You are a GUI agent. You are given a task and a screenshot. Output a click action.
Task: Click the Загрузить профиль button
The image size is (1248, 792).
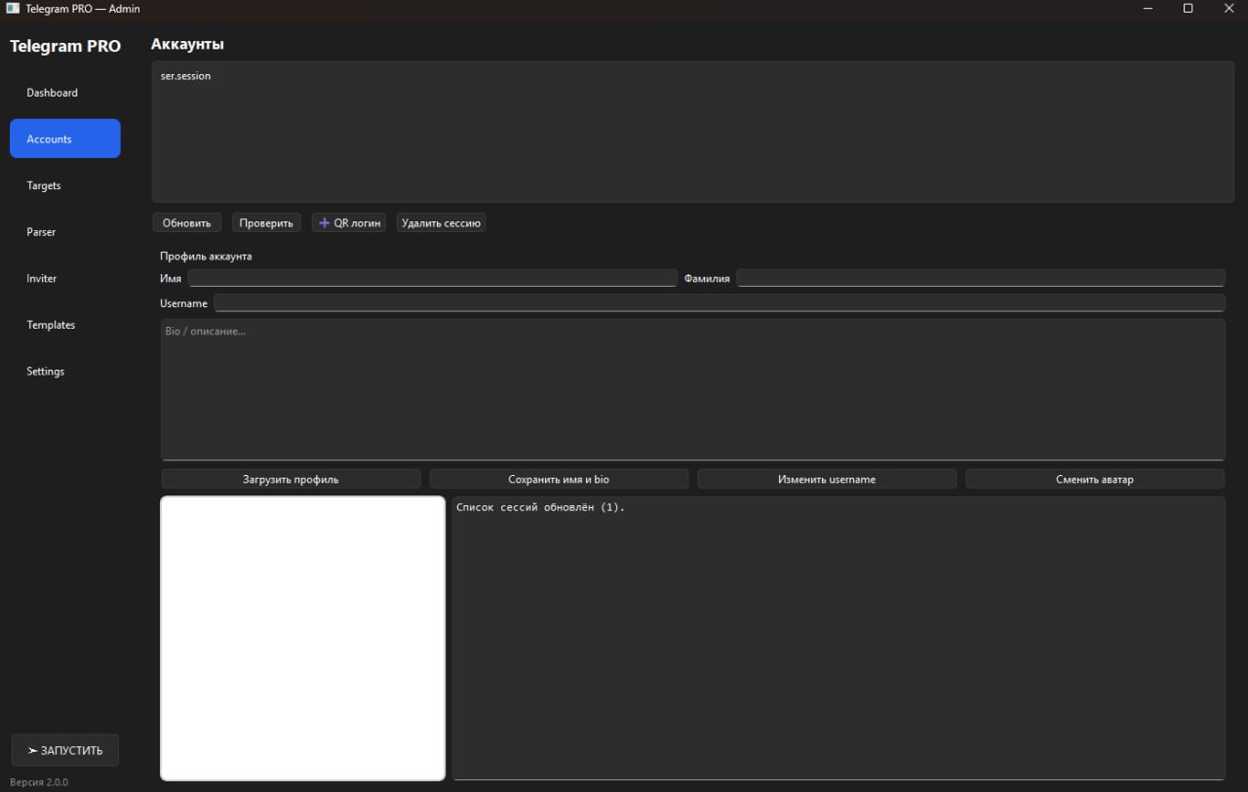point(291,479)
